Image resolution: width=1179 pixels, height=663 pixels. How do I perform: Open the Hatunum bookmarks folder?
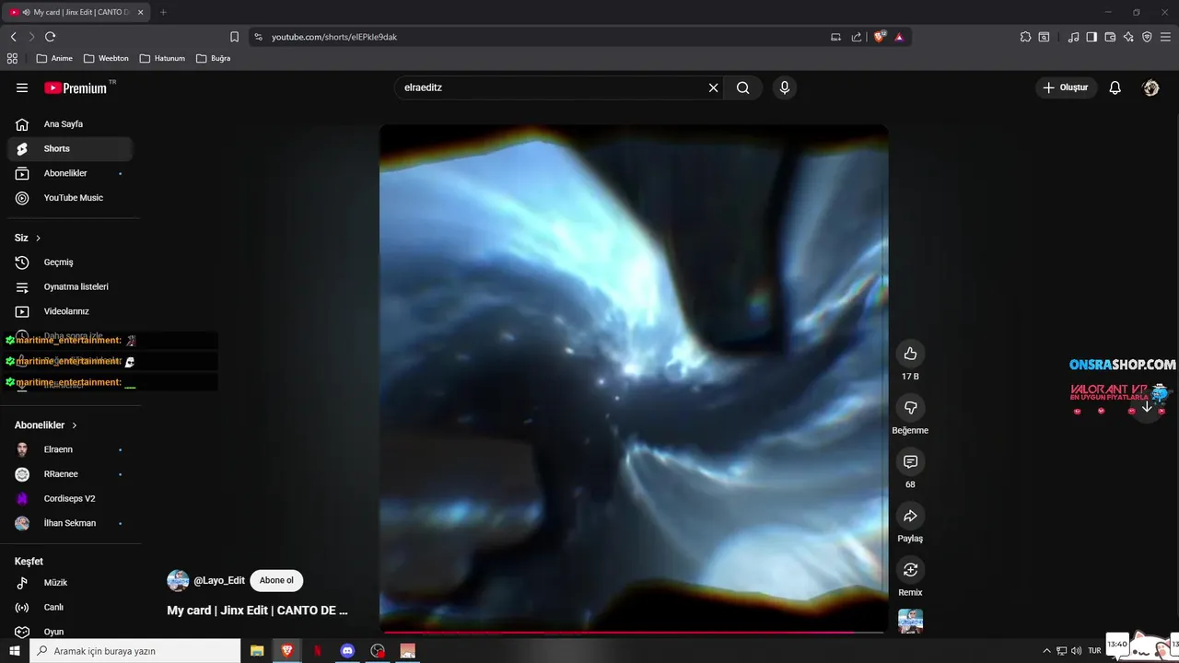tap(162, 58)
